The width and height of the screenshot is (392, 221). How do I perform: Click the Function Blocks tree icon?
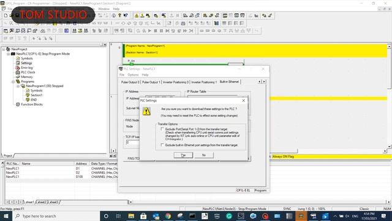[x=18, y=104]
